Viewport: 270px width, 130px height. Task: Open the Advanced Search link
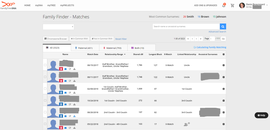pos(217,32)
